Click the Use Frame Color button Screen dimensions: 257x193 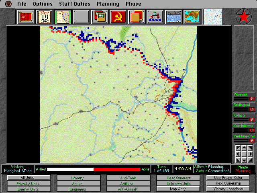click(228, 178)
